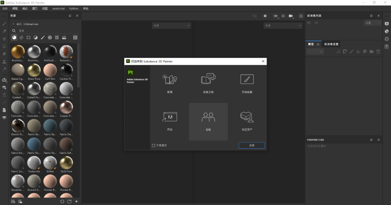
Task: Select the Gold Pure material thumbnail
Action: point(66,163)
